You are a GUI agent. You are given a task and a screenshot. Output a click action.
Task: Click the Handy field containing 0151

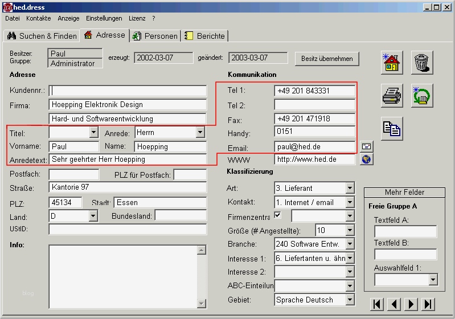coord(315,132)
